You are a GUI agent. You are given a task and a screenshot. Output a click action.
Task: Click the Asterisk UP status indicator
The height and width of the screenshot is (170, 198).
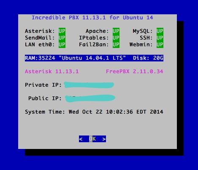(62, 31)
